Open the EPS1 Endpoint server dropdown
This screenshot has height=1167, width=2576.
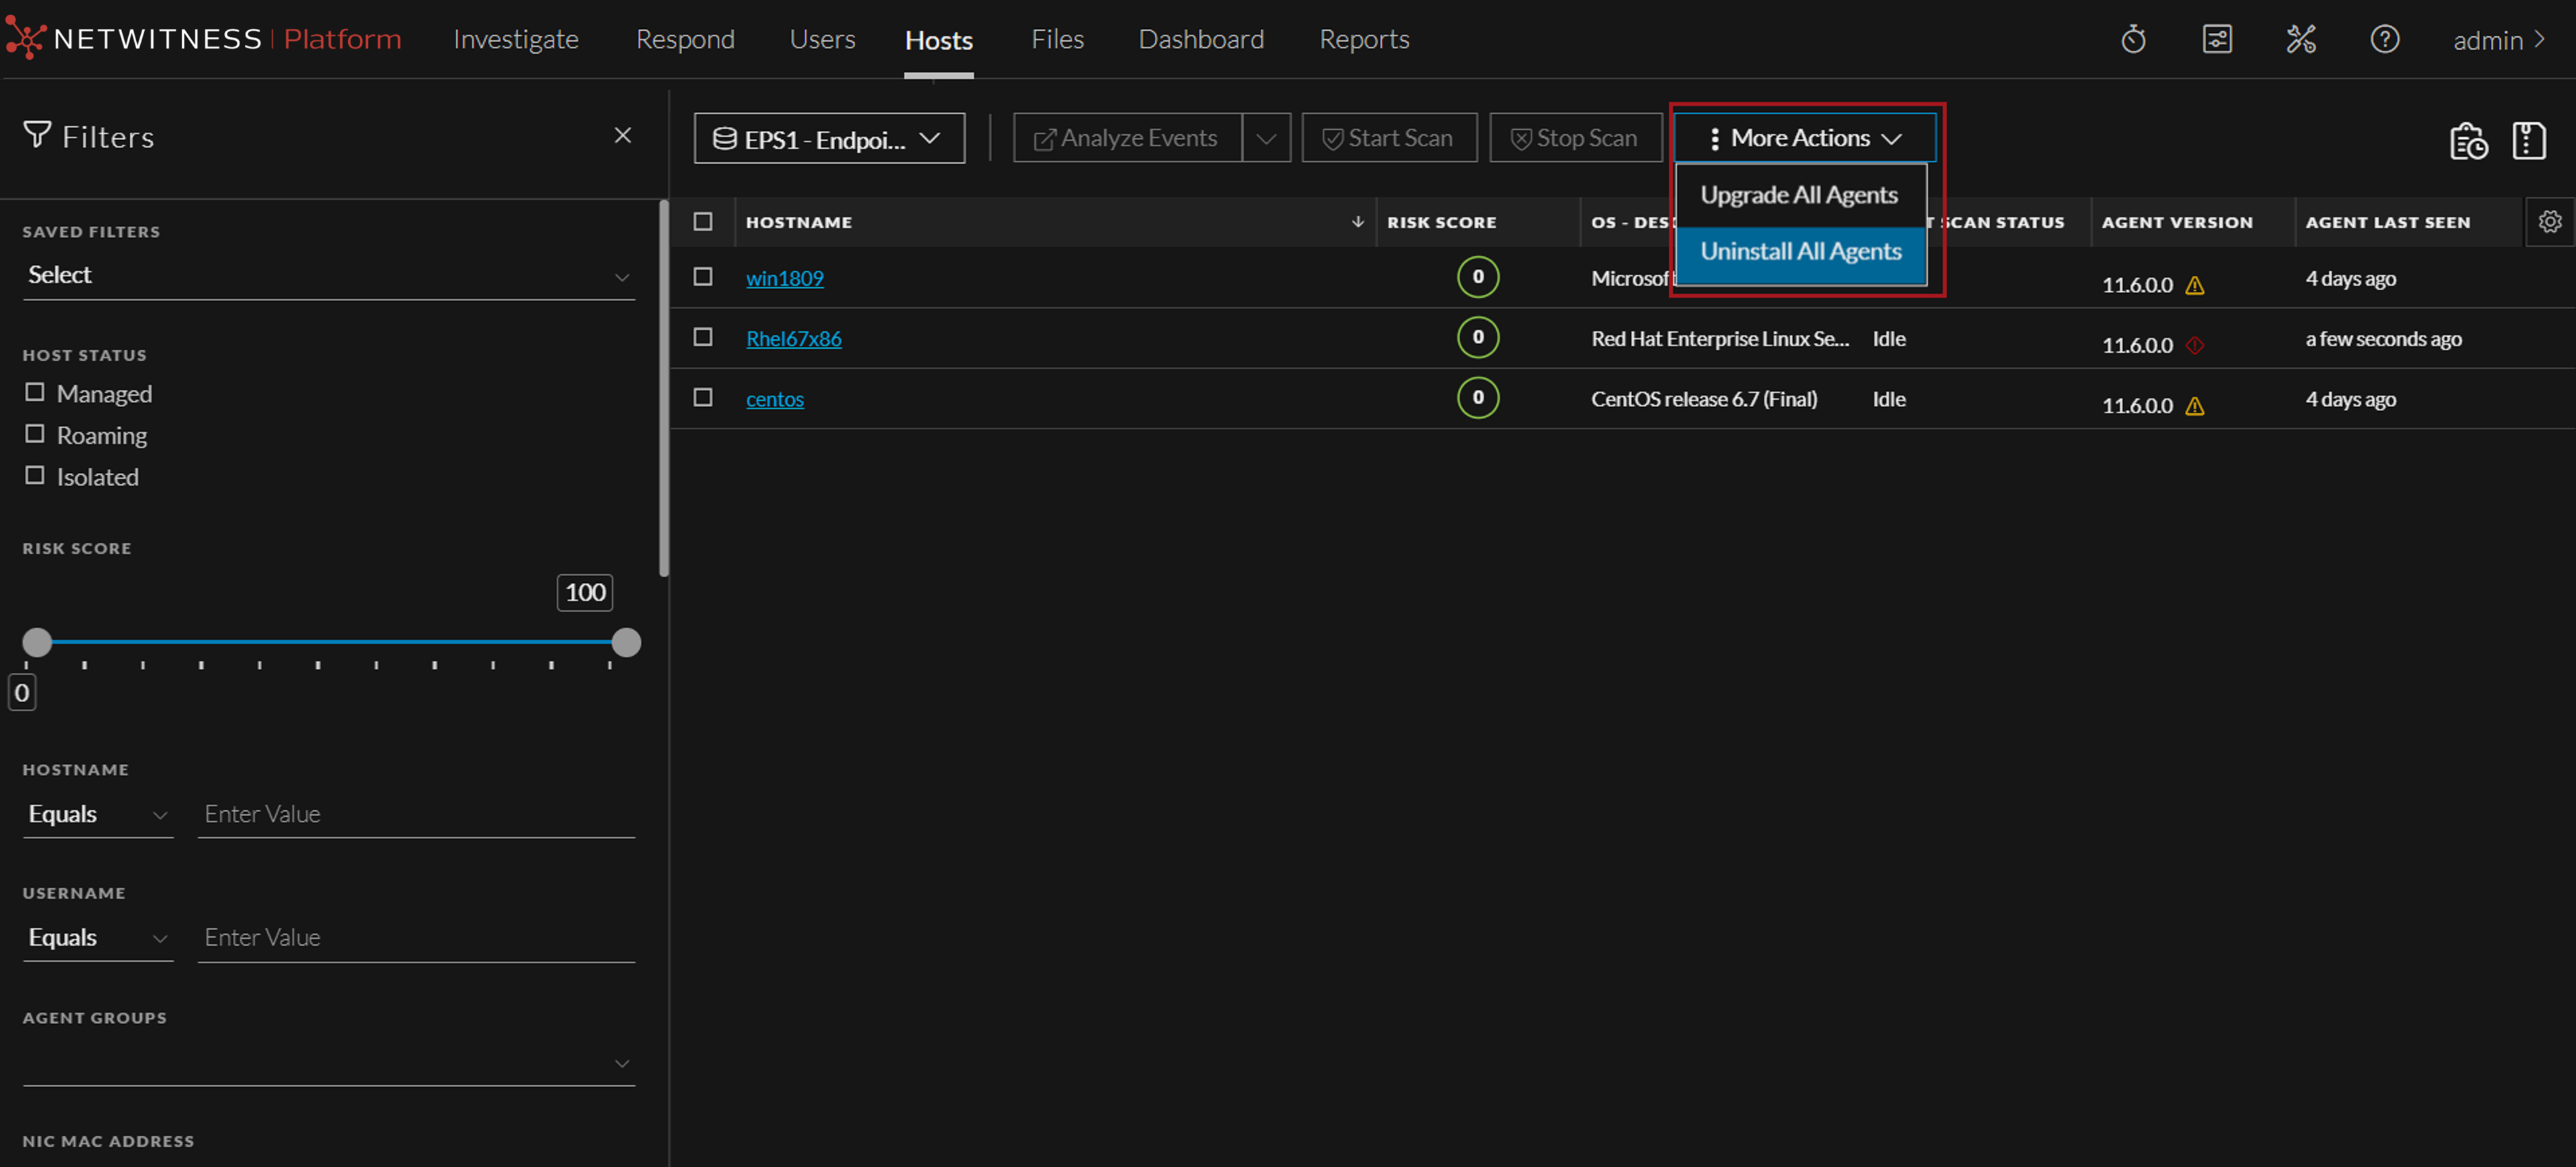tap(828, 139)
